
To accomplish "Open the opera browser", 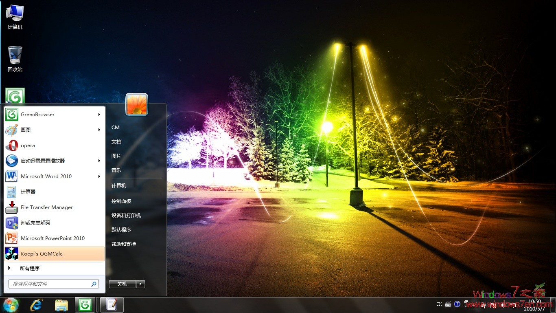I will (28, 145).
